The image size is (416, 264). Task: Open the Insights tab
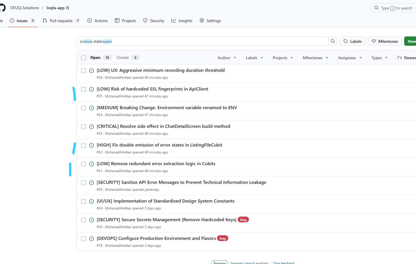click(x=182, y=21)
